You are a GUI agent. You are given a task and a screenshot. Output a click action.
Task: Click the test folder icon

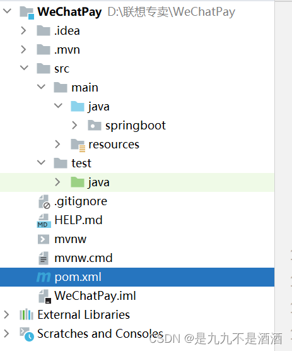pos(61,163)
